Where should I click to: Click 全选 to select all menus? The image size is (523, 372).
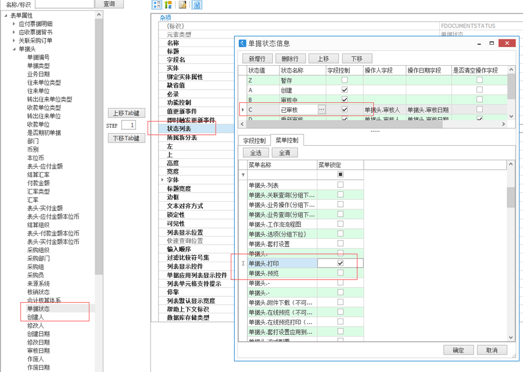point(256,153)
